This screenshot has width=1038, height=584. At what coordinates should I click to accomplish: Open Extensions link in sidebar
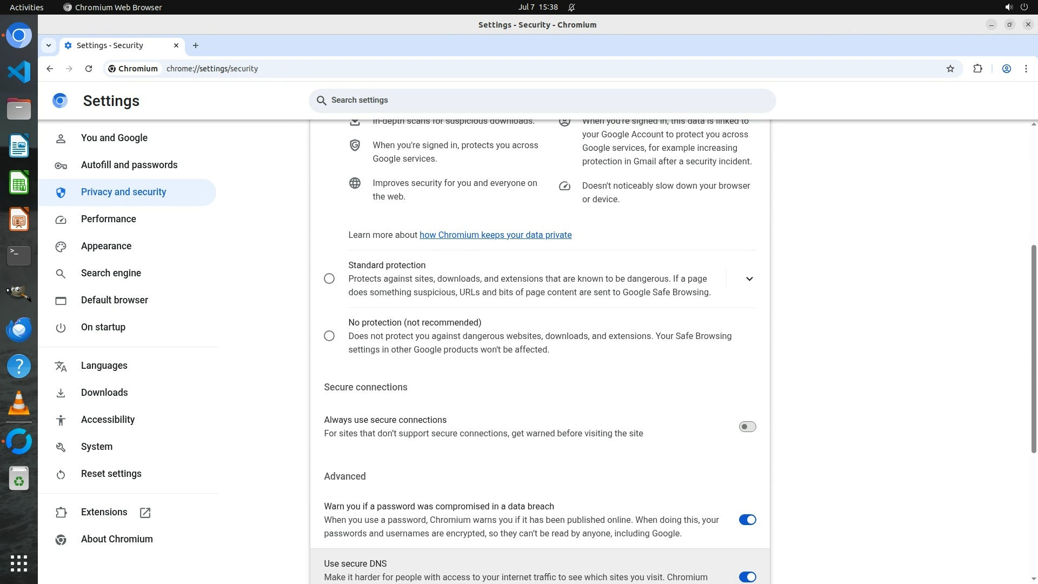click(104, 512)
